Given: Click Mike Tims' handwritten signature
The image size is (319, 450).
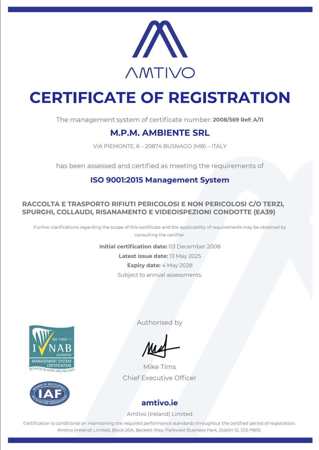Looking at the screenshot, I should [x=161, y=347].
